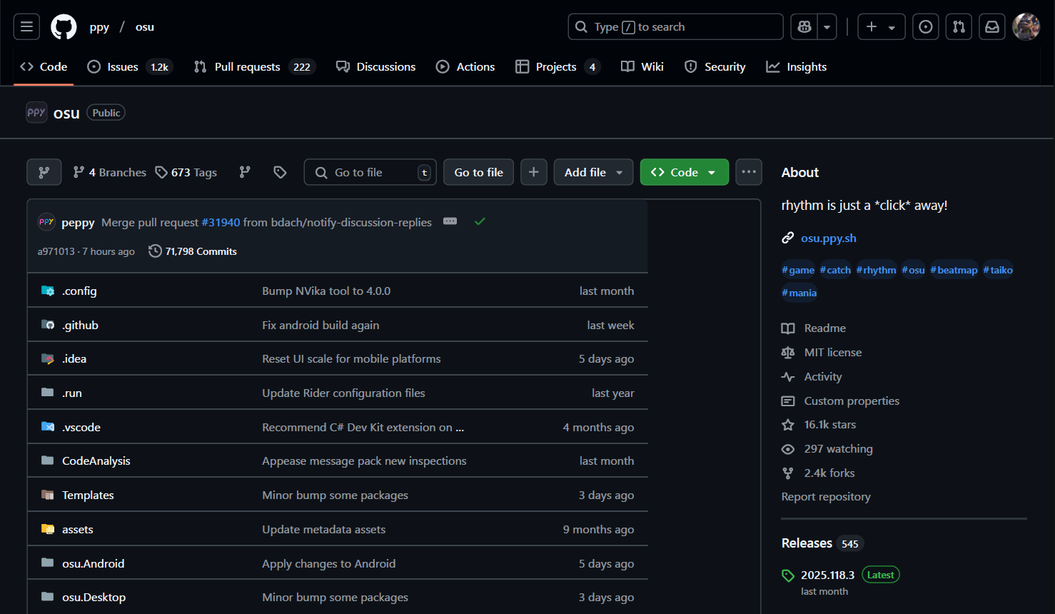The width and height of the screenshot is (1055, 614).
Task: Open the .idea folder
Action: tap(74, 358)
